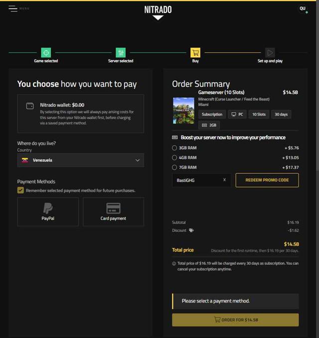Select the 3GB RAM boost option

click(174, 148)
